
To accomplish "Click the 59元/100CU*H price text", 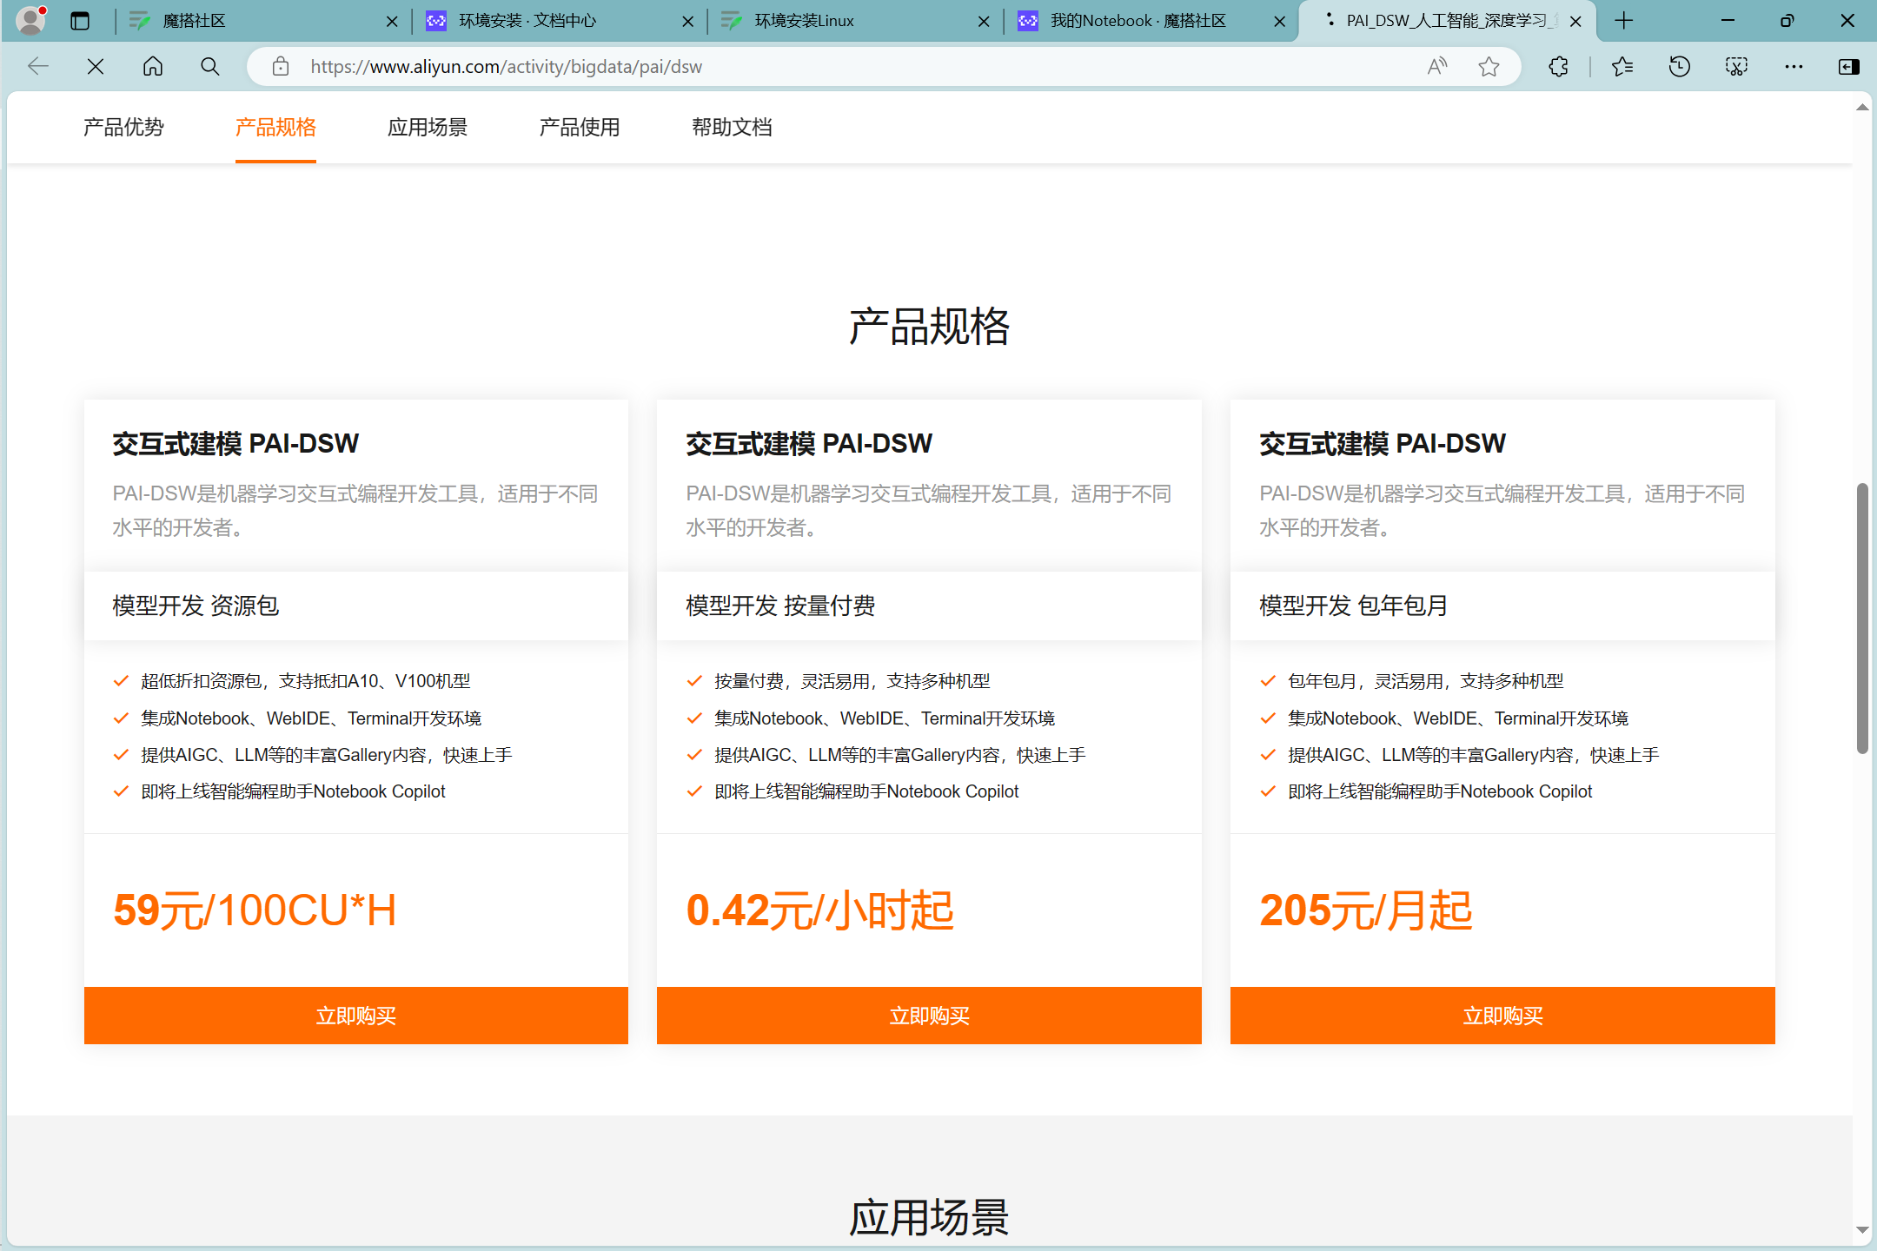I will (x=255, y=910).
